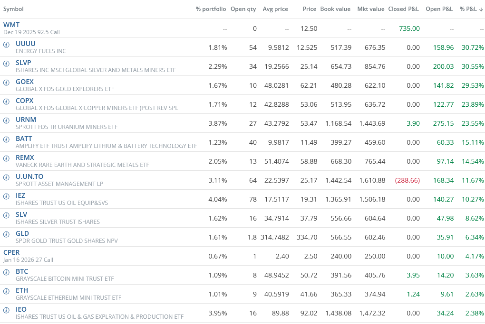Viewport: 485px width, 324px height.
Task: Select BATT market value 459.60
Action: coord(375,143)
